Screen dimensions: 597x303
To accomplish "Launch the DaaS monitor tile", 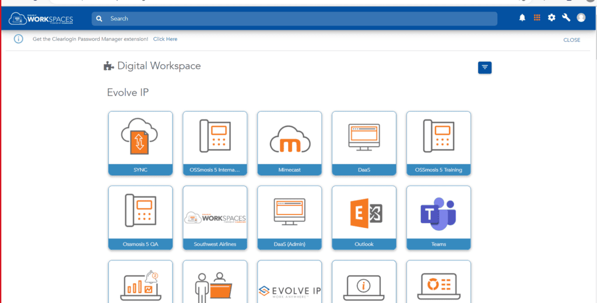I will tap(364, 143).
